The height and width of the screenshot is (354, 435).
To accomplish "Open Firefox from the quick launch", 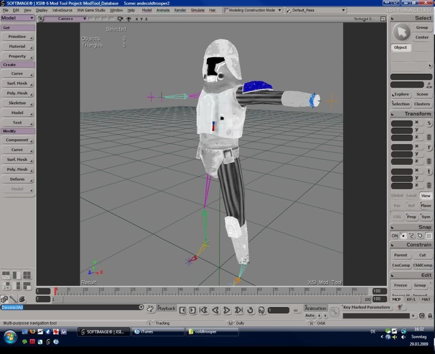I will pos(32,331).
